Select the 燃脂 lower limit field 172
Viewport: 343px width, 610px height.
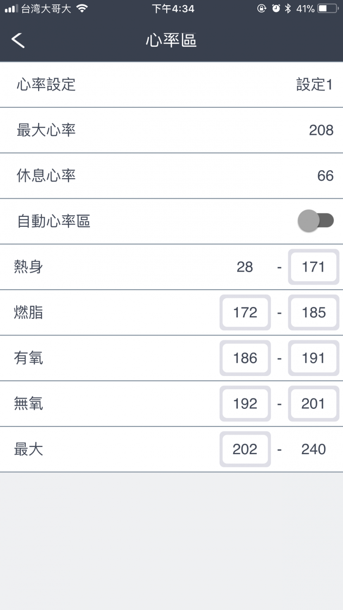(245, 313)
